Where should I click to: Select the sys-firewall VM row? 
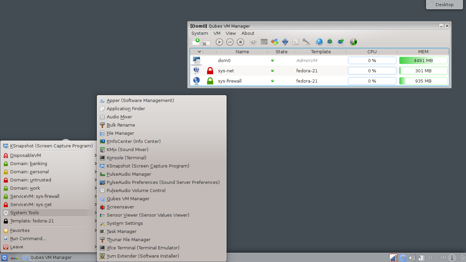pos(319,81)
